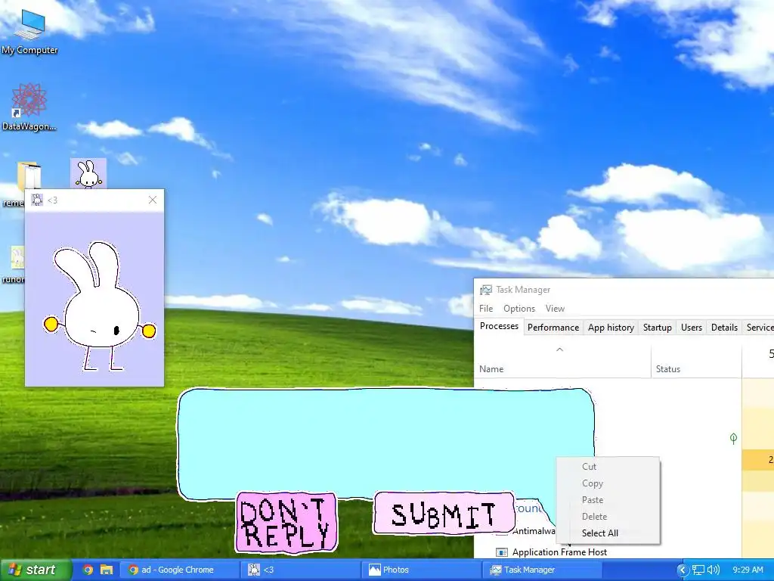Switch to the Photos taskbar button
This screenshot has height=581, width=774.
tap(420, 570)
